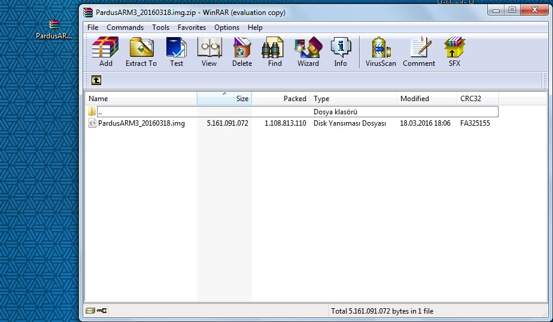Click the Delete toolbar icon

(x=242, y=51)
